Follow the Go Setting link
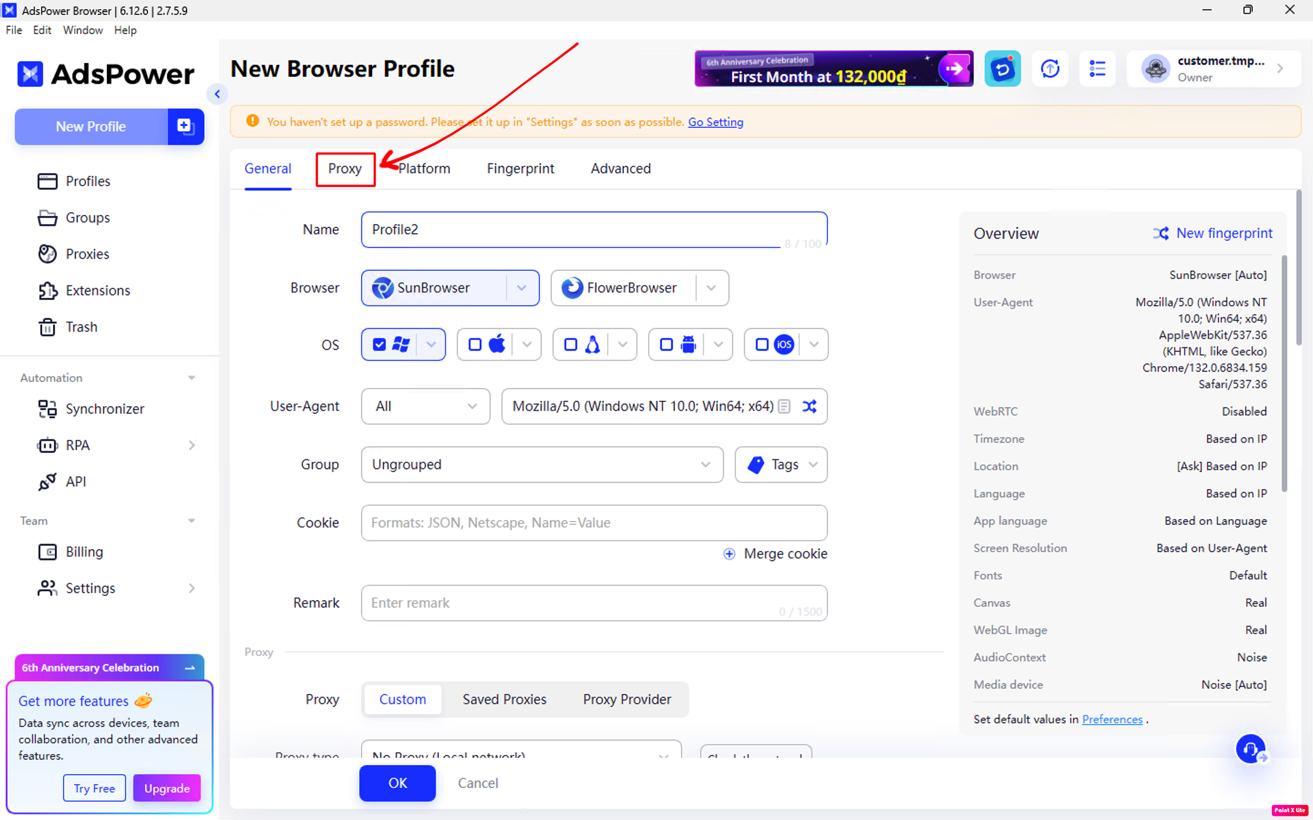The height and width of the screenshot is (820, 1313). [x=716, y=122]
